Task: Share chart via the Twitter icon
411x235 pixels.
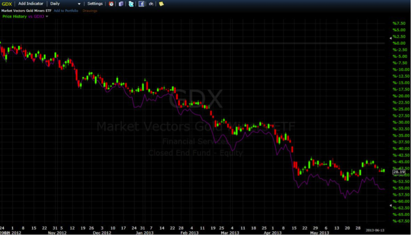Action: (x=130, y=4)
